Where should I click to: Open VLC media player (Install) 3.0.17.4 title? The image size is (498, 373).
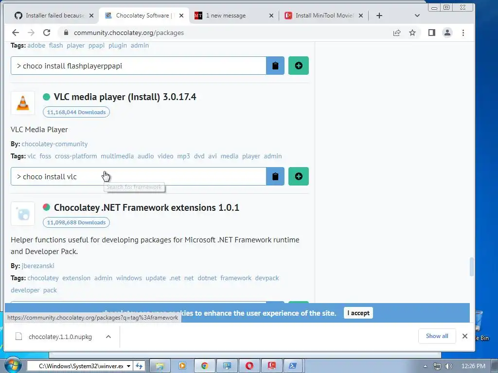125,97
